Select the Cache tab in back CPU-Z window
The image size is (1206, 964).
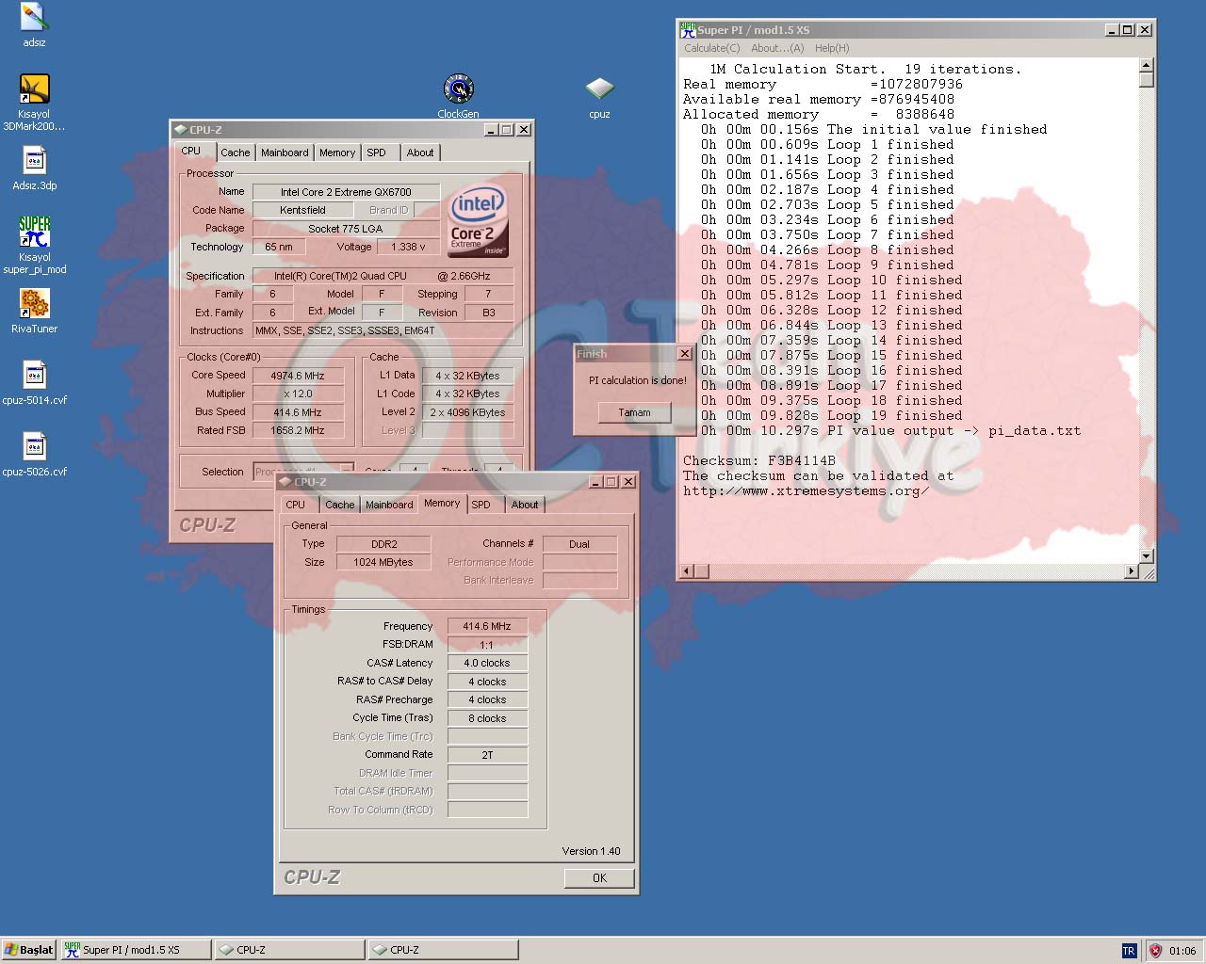click(x=236, y=153)
